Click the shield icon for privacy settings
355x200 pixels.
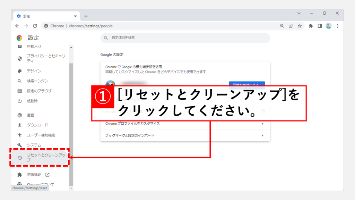click(20, 58)
